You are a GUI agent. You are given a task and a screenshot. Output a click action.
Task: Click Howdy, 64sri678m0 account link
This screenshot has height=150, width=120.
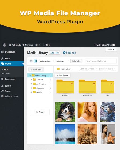(x=103, y=45)
